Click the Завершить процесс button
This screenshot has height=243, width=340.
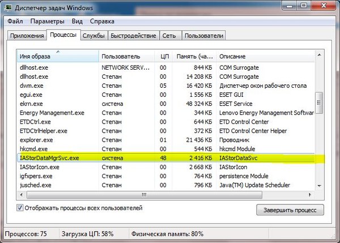(290, 210)
